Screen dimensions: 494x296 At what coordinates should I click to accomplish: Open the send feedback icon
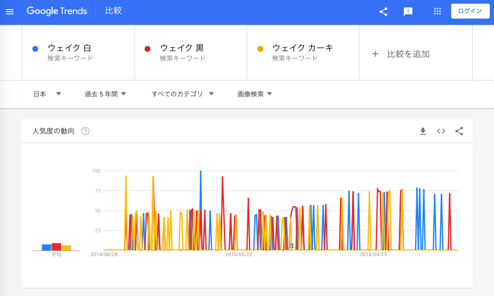pyautogui.click(x=408, y=12)
